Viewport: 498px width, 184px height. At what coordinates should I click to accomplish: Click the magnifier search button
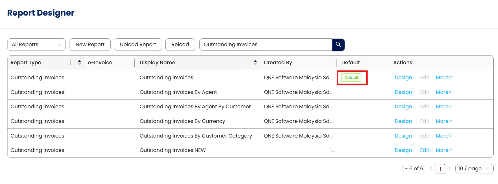(338, 45)
